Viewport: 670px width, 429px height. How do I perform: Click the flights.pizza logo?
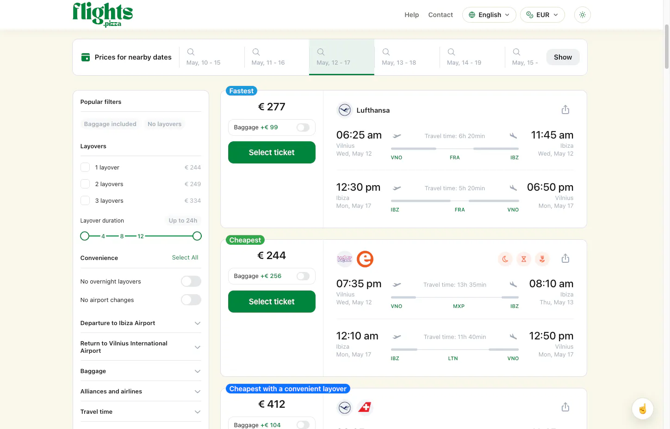tap(103, 14)
